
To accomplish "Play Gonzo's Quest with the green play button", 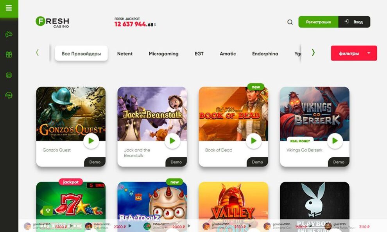I will 91,141.
